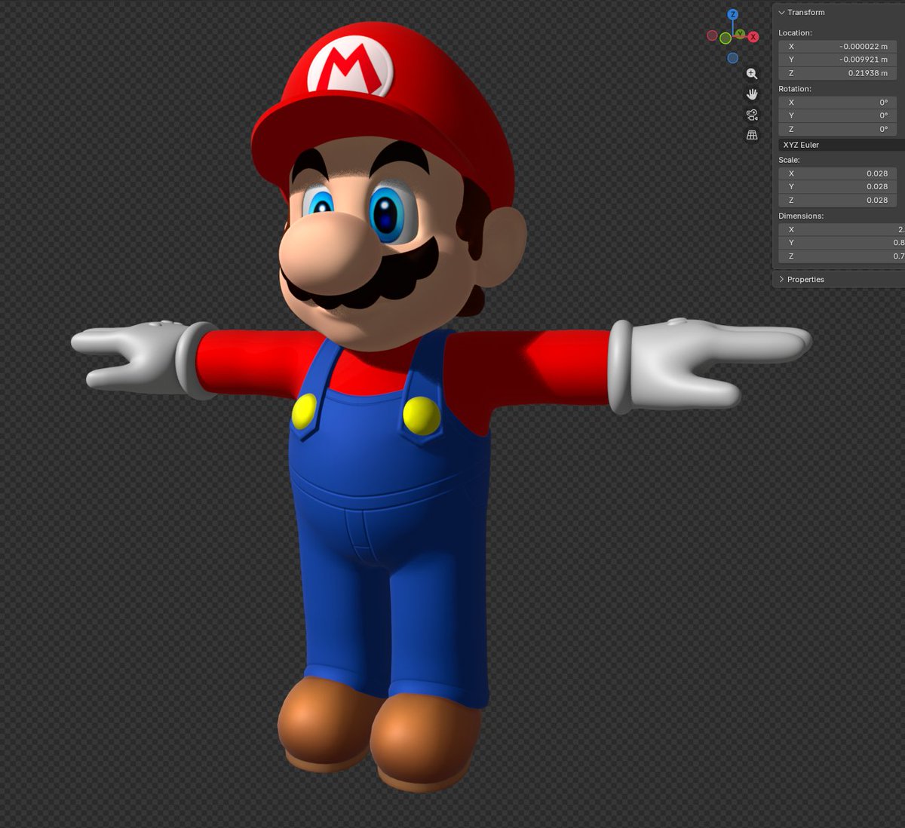Click the green Y axis gizmo handle labeled Y
This screenshot has height=828, width=905.
coord(741,34)
